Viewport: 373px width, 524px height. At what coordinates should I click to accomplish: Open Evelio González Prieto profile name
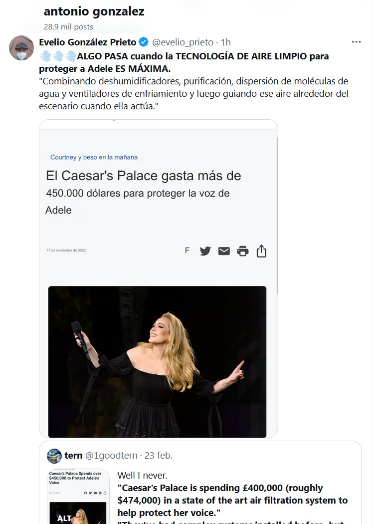point(87,42)
